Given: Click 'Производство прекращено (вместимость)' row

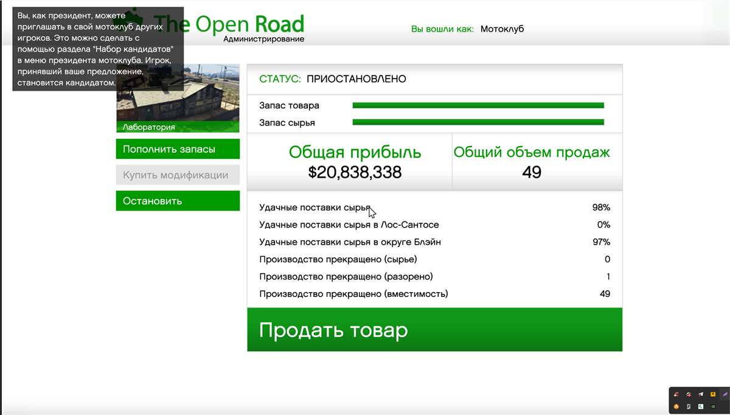Looking at the screenshot, I should [434, 294].
